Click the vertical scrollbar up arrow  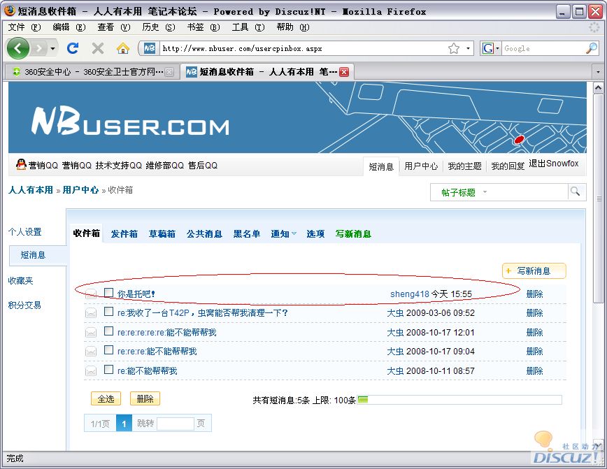click(598, 88)
